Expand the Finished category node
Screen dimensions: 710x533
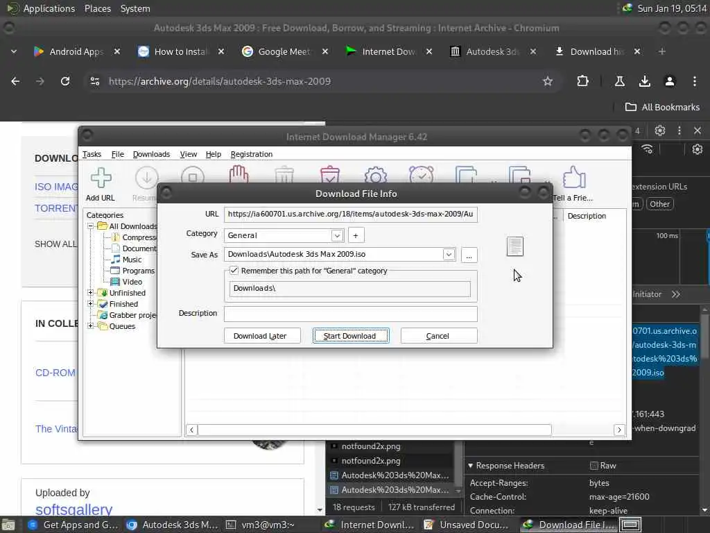coord(91,304)
